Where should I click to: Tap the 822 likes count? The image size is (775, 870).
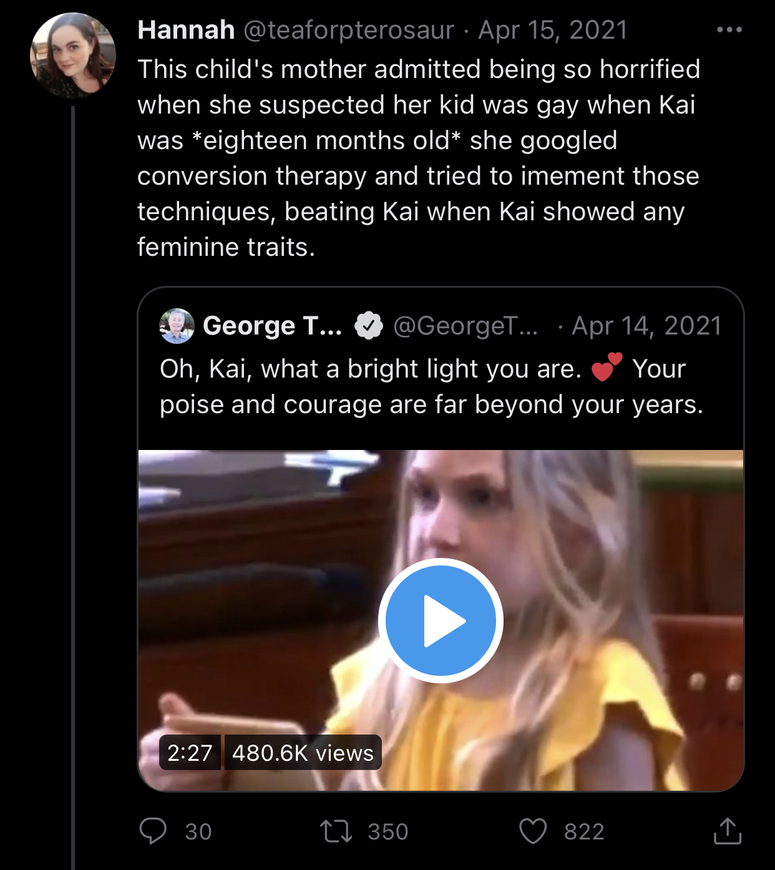click(584, 831)
